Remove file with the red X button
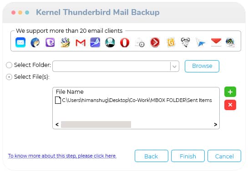 pyautogui.click(x=230, y=105)
